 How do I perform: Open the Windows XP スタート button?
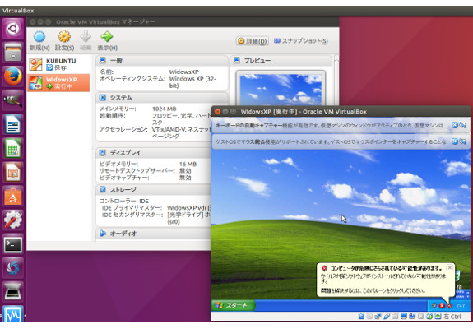click(x=234, y=305)
